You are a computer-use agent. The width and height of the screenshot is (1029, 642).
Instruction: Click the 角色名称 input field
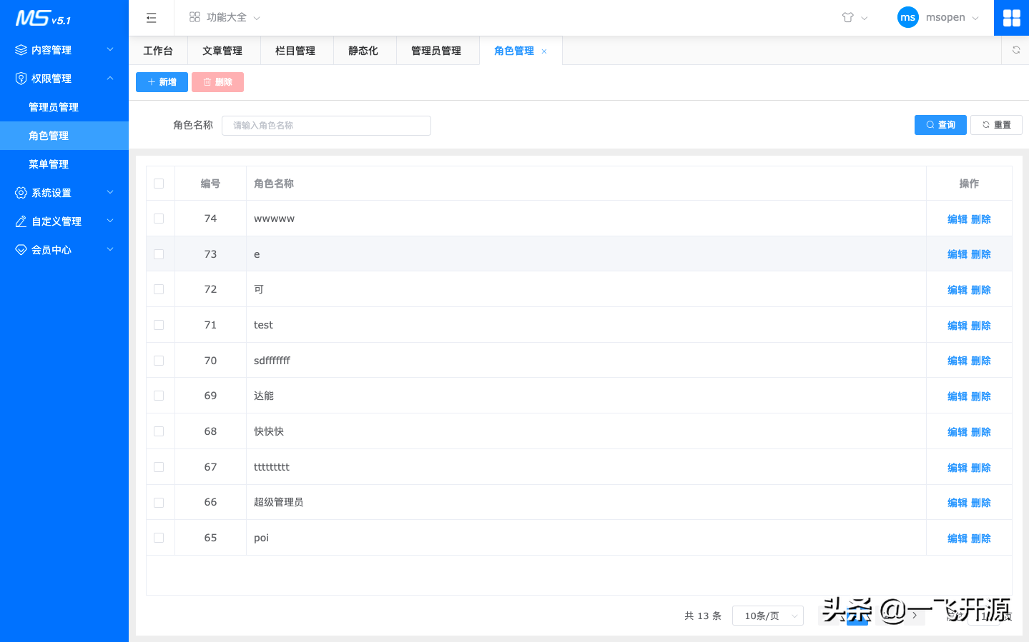[x=325, y=125]
